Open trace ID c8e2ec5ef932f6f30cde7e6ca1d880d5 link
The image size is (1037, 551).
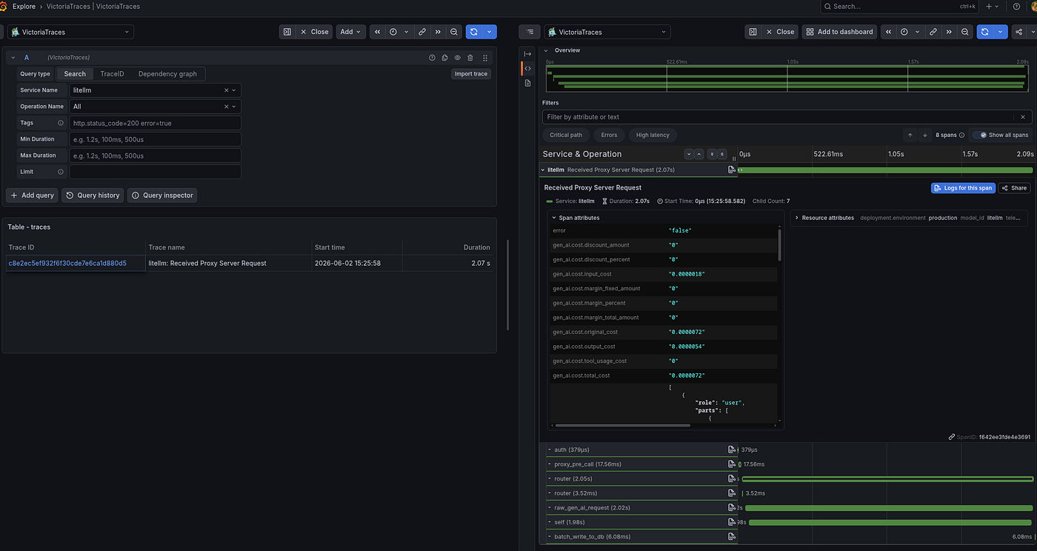pos(67,263)
